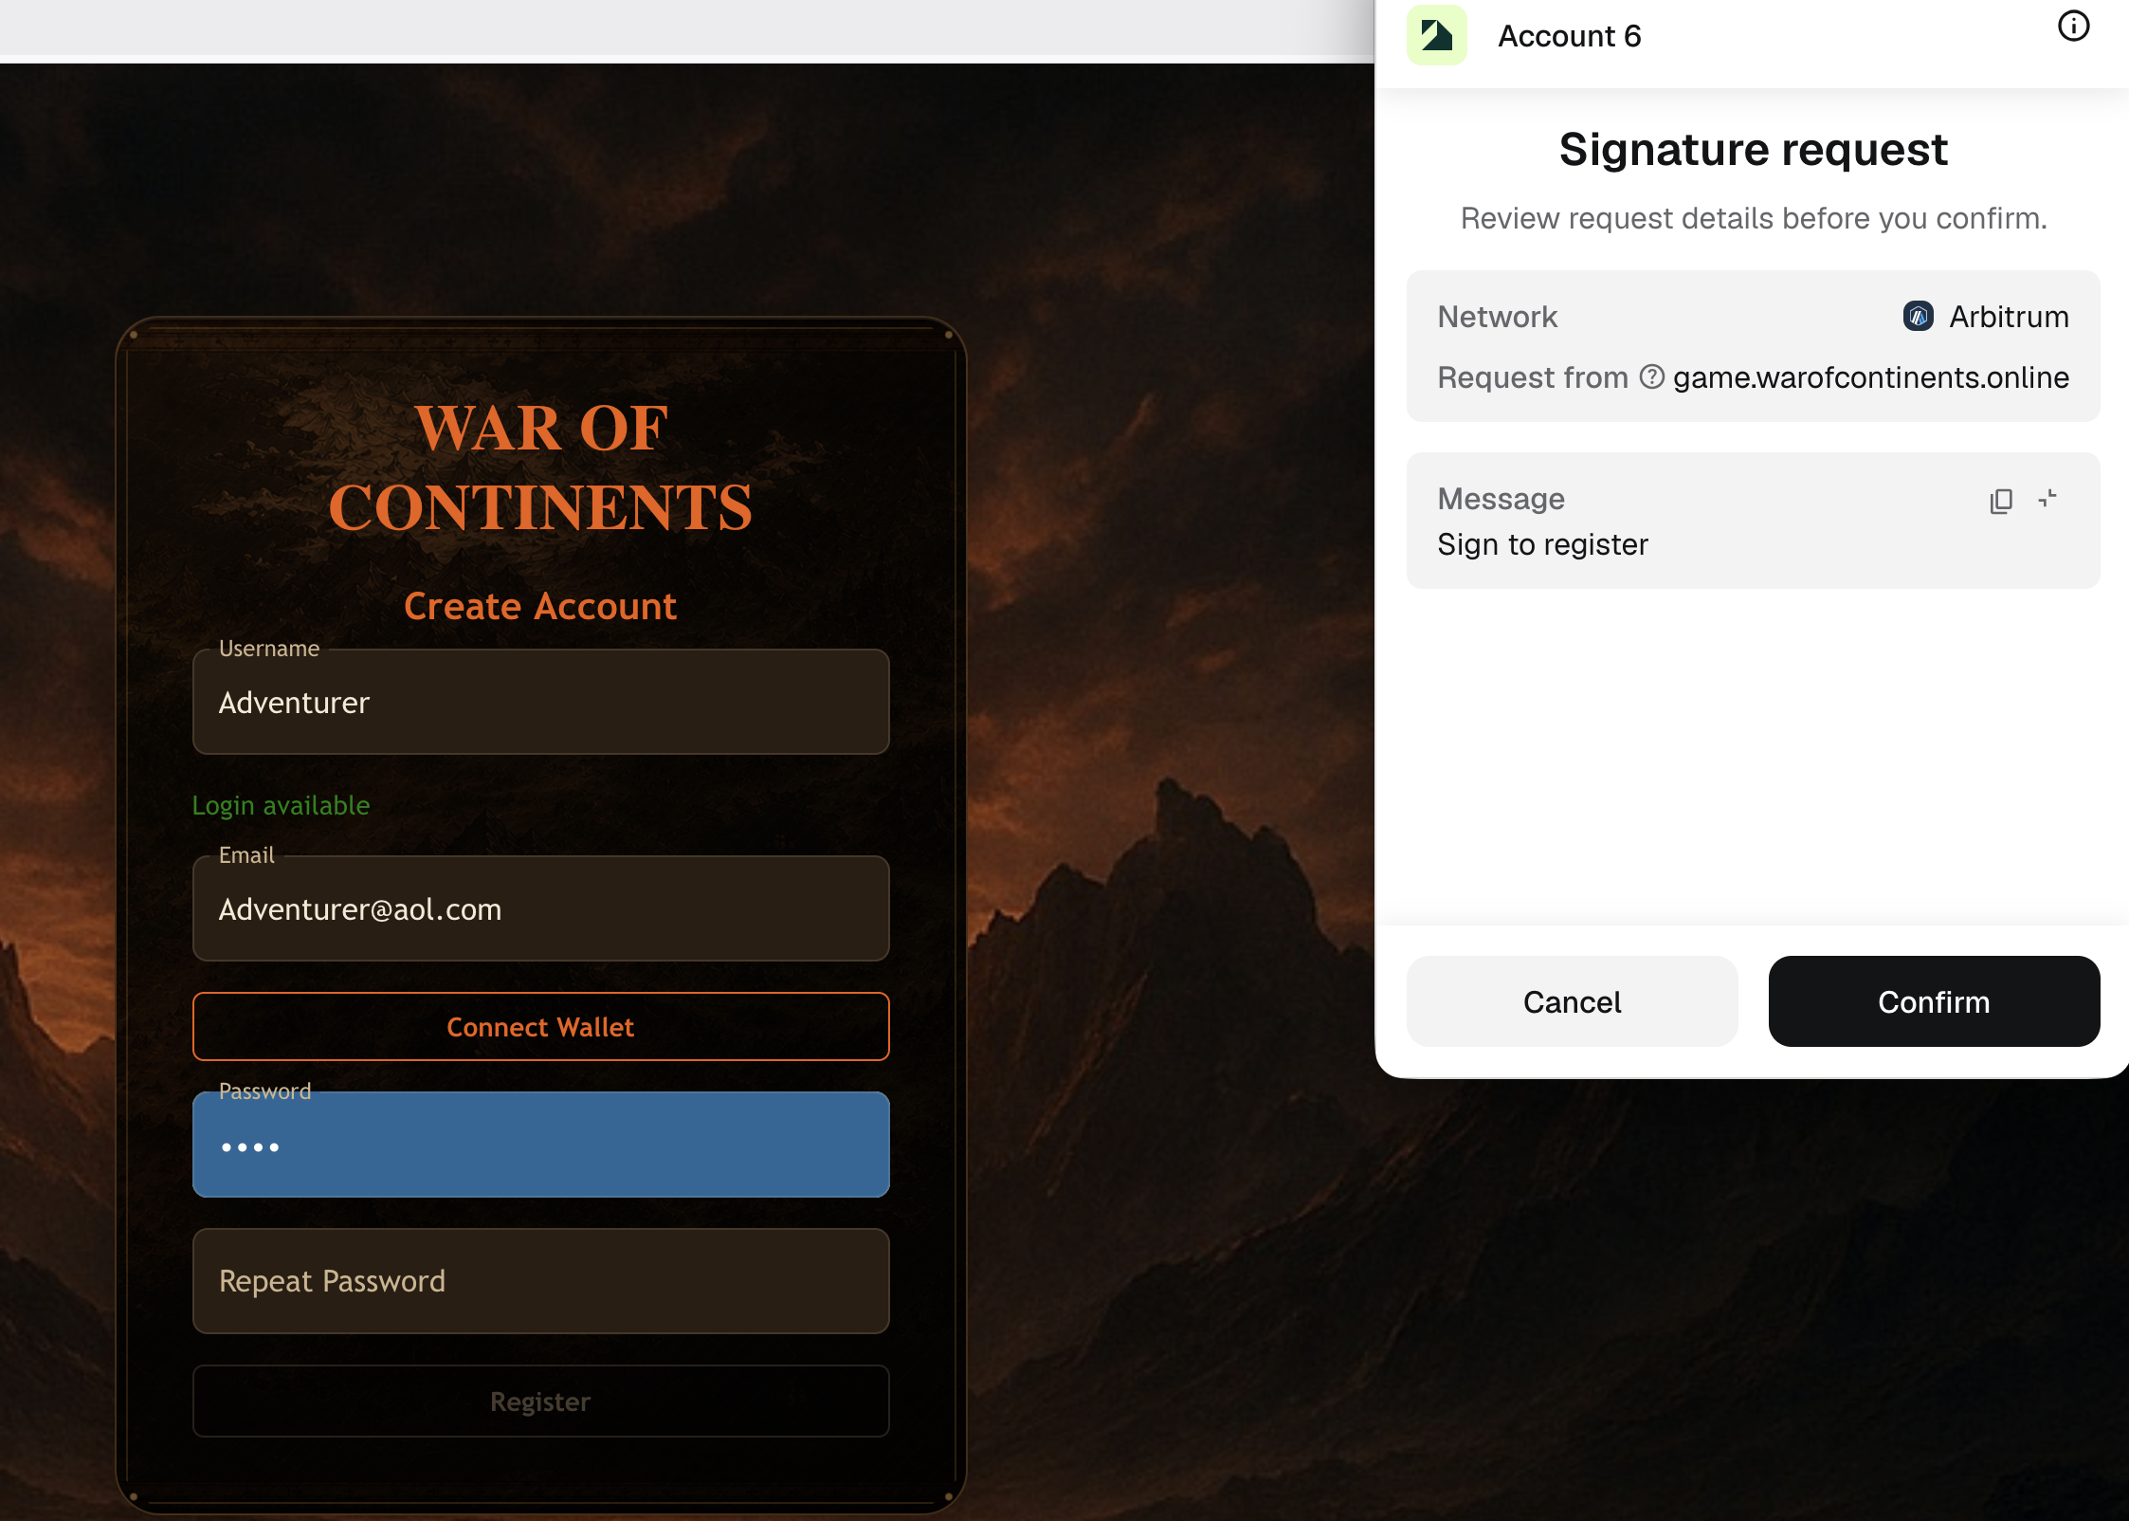
Task: Click the question mark icon beside Request from
Action: (x=1651, y=377)
